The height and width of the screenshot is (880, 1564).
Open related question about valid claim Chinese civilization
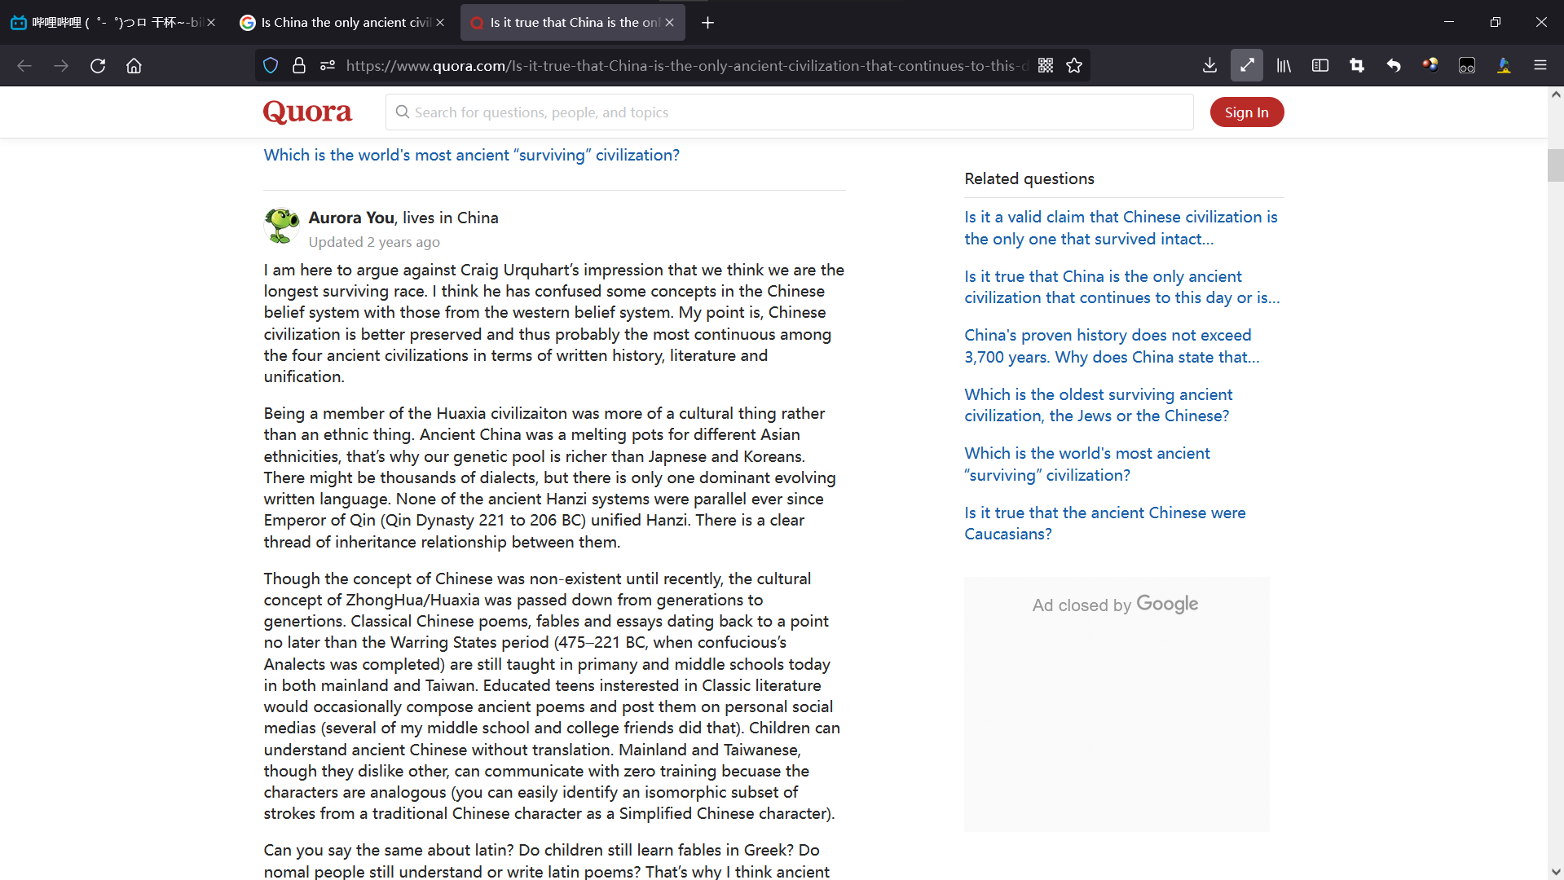pos(1121,228)
